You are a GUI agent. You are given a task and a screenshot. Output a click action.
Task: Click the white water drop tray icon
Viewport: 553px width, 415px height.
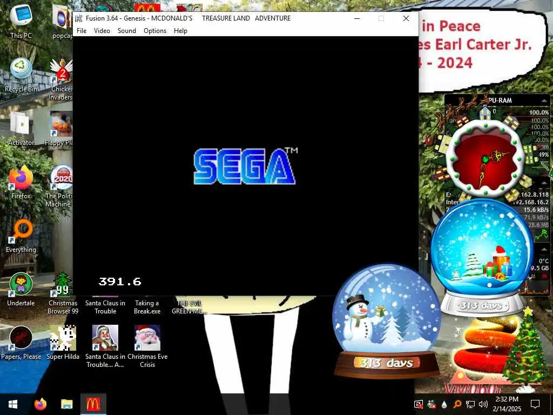444,404
